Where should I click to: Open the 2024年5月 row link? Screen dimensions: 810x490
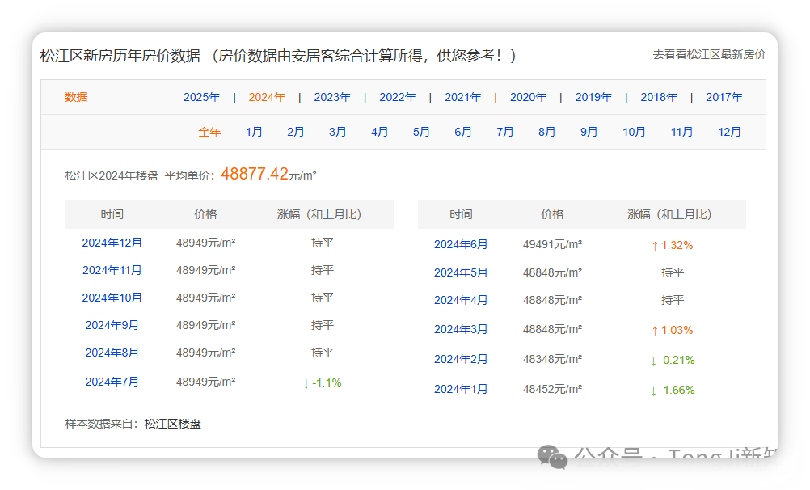(x=460, y=272)
